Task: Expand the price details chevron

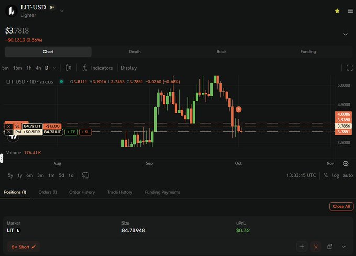Action: [346, 34]
